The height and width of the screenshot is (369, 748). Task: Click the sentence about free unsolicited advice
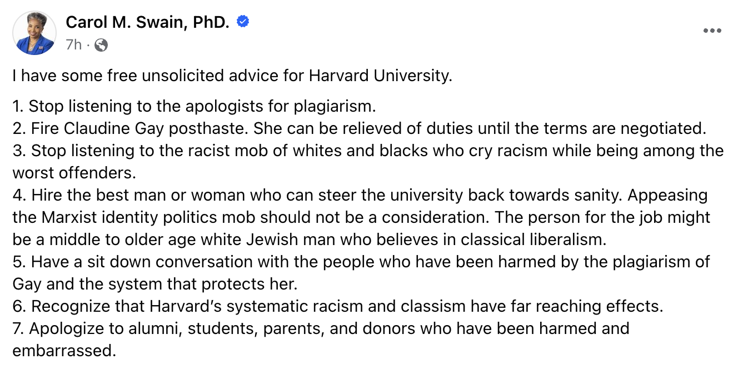233,76
